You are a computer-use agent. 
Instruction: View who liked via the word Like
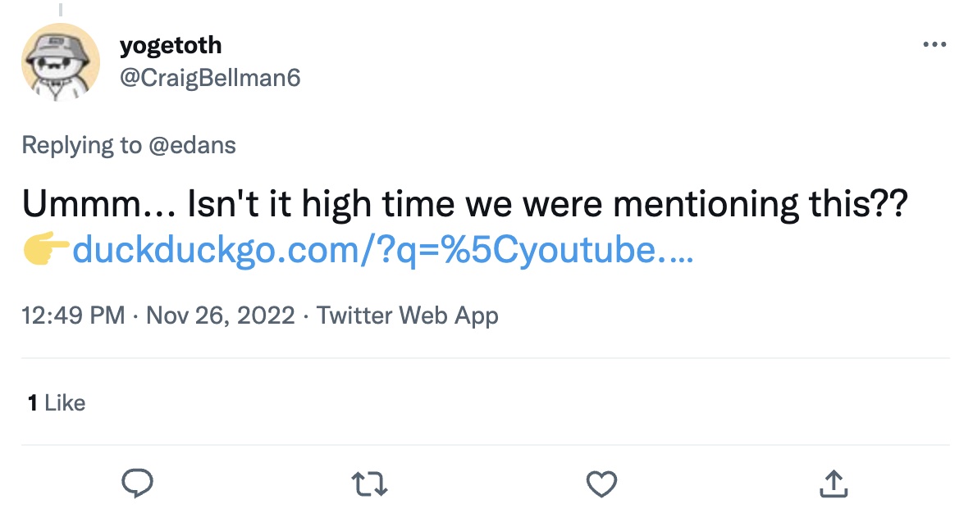65,402
